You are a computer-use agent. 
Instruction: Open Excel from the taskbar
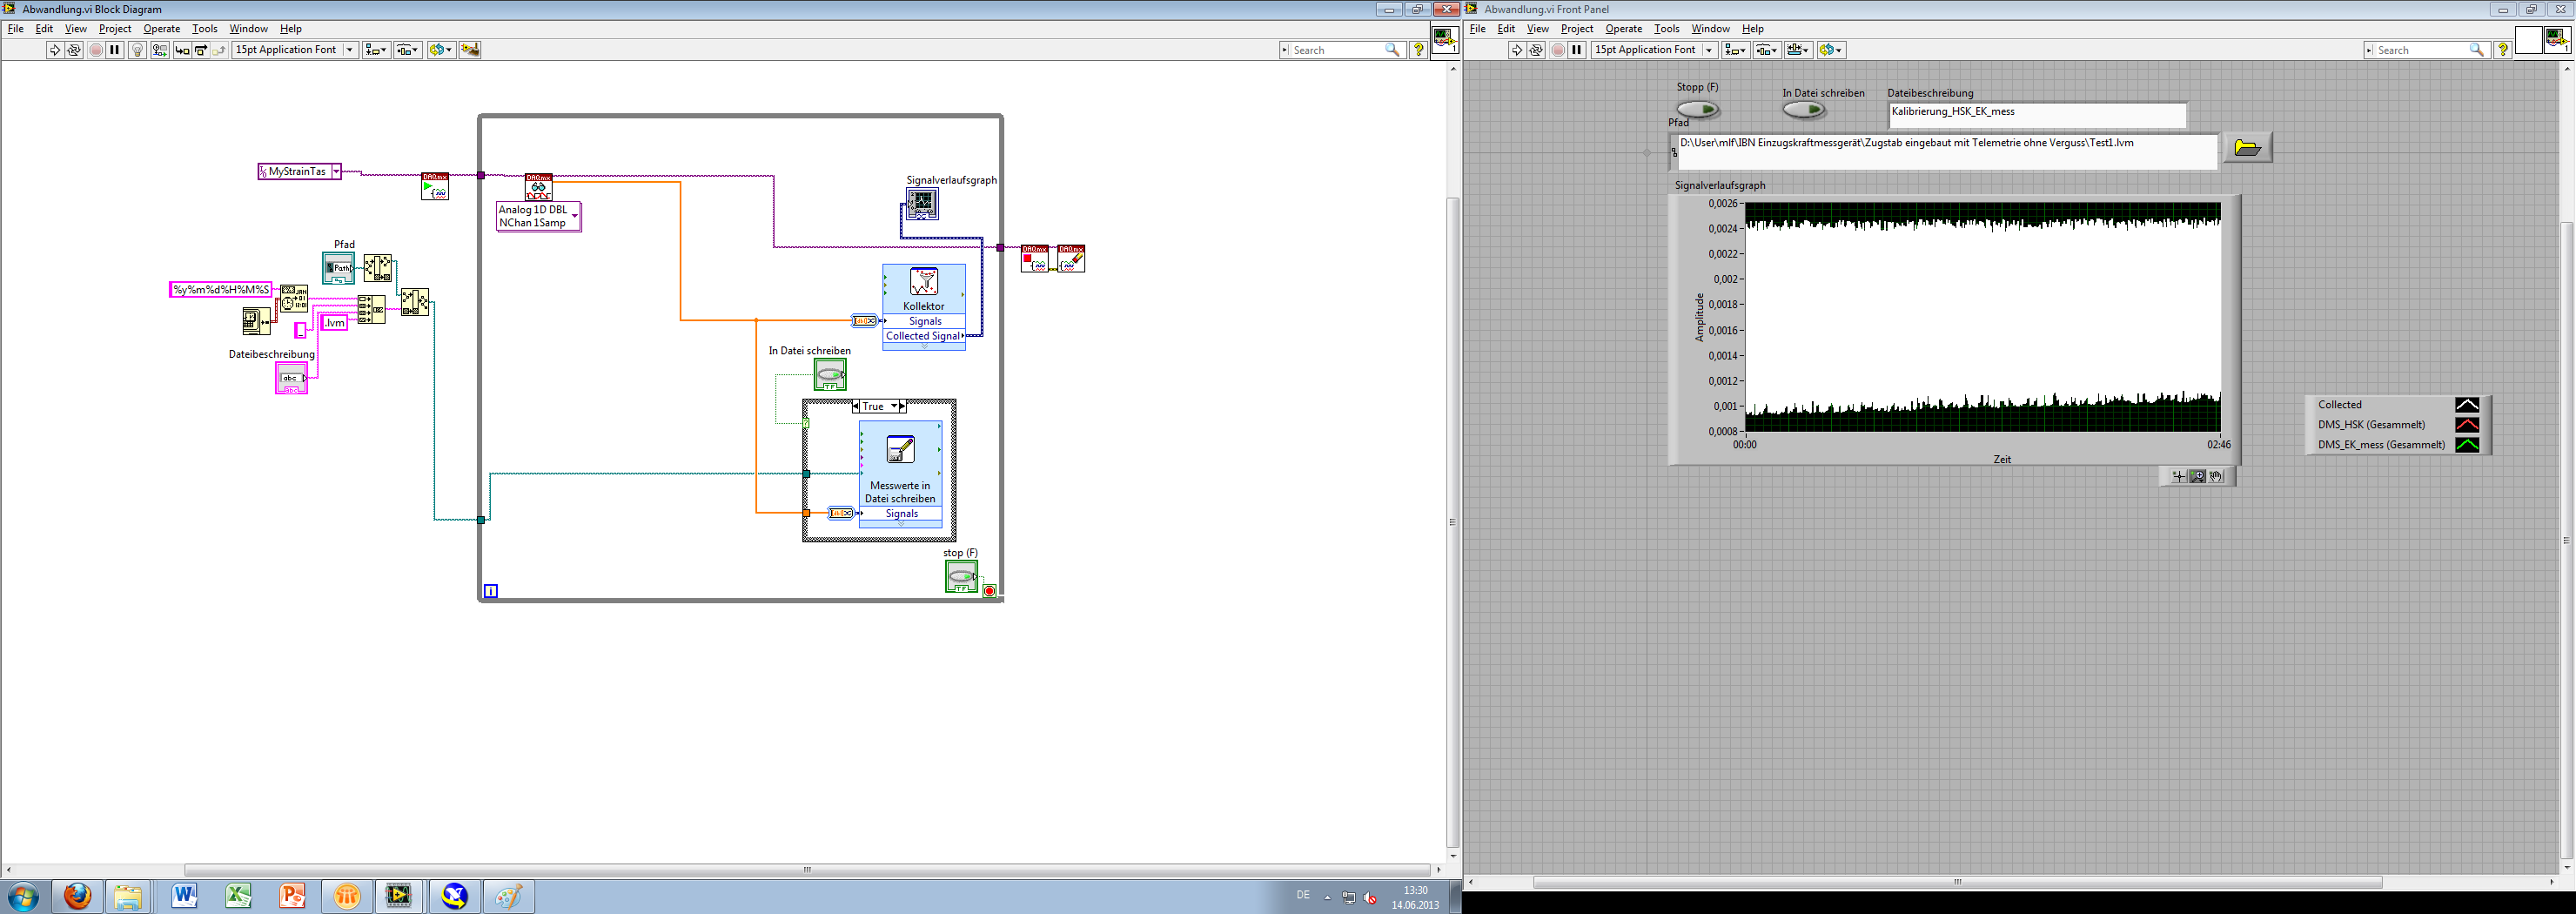[x=238, y=896]
